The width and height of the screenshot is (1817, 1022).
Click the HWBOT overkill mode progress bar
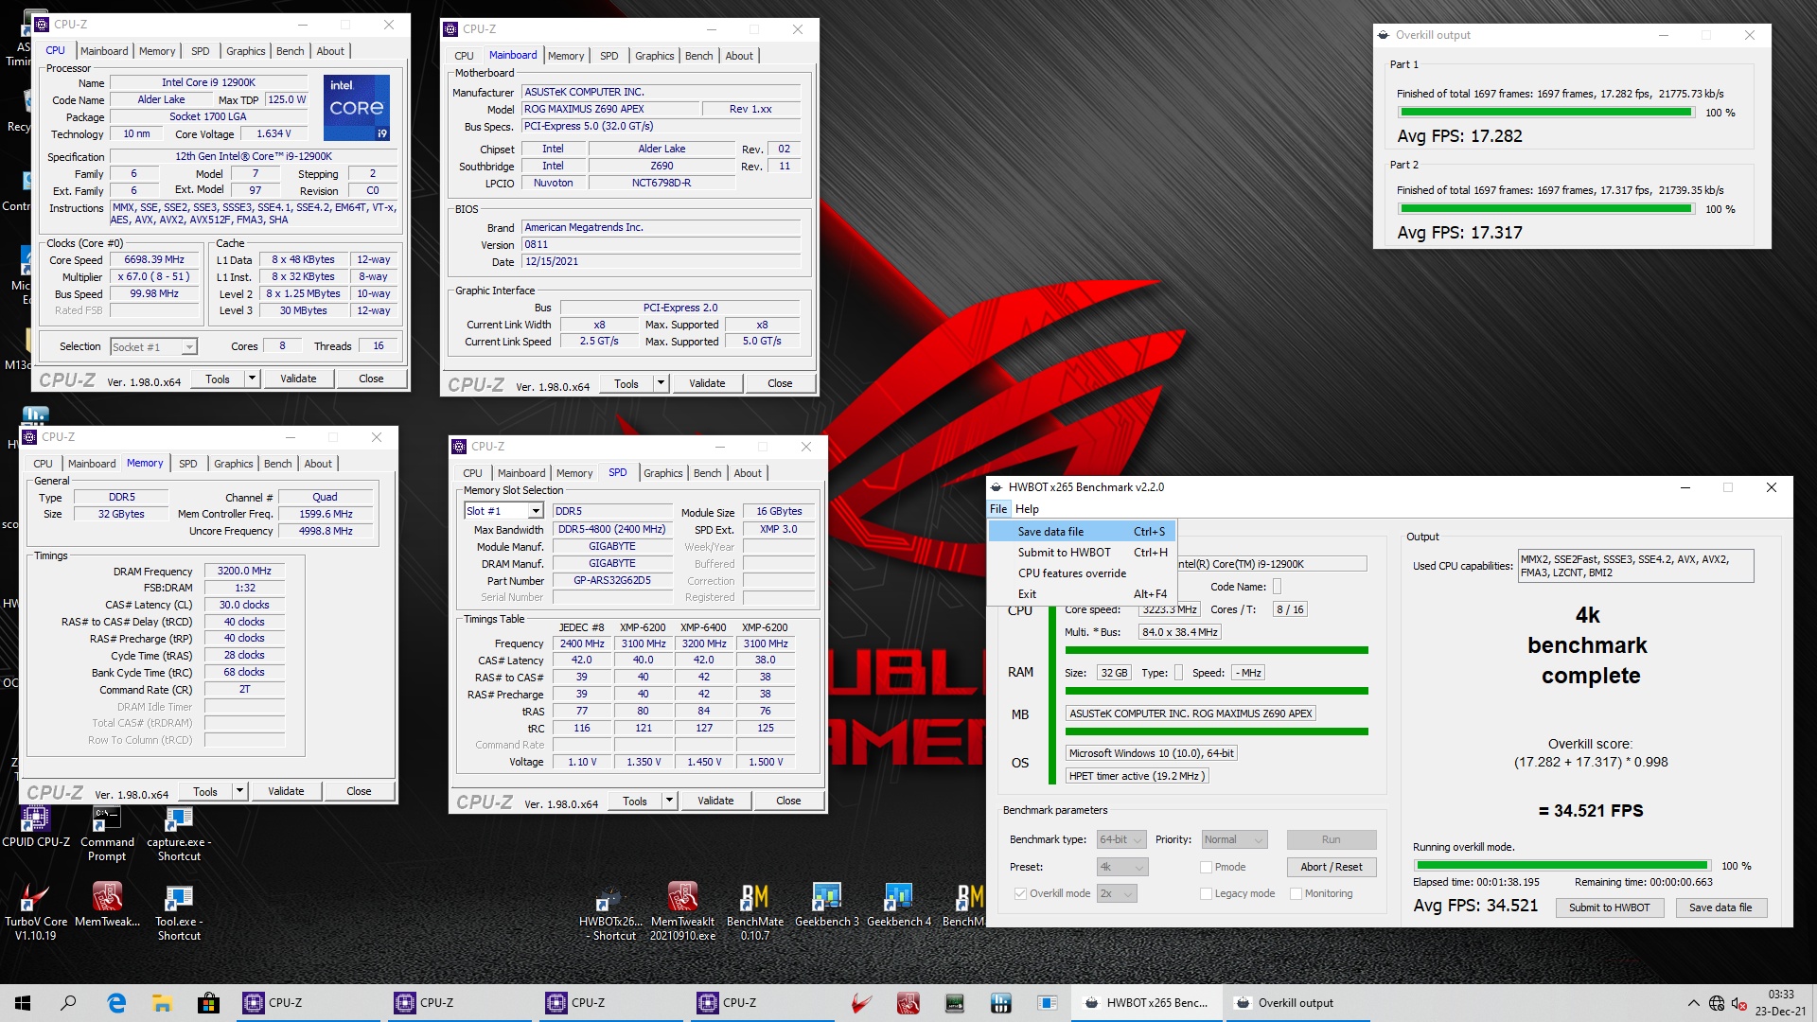click(1561, 866)
